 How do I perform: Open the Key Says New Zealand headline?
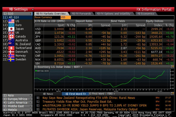pyautogui.click(x=89, y=98)
